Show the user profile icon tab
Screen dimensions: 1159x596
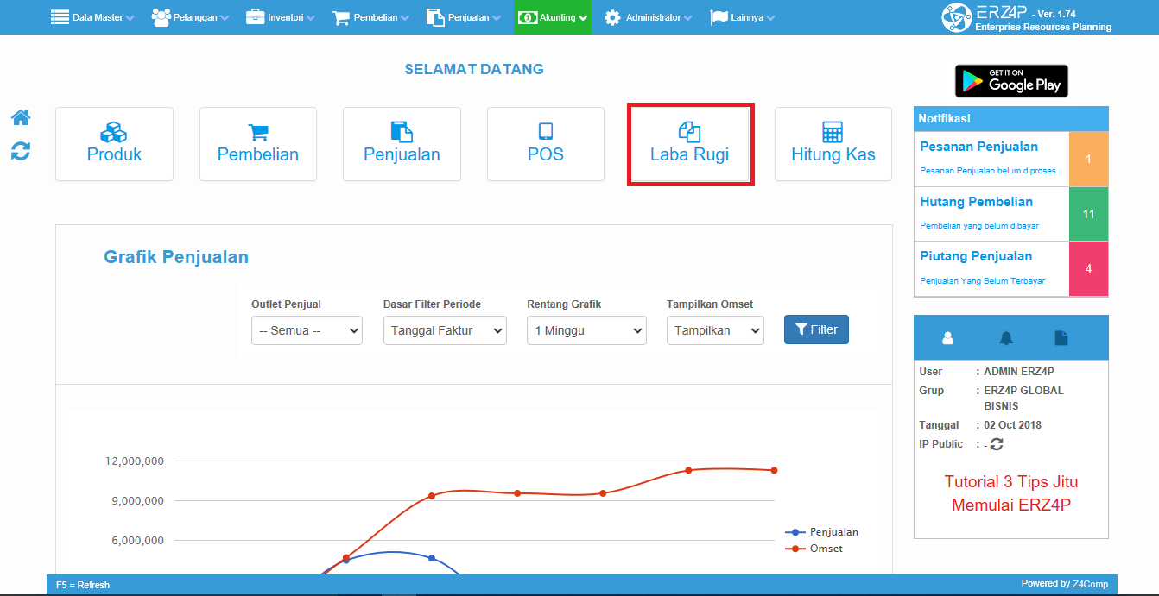[947, 338]
